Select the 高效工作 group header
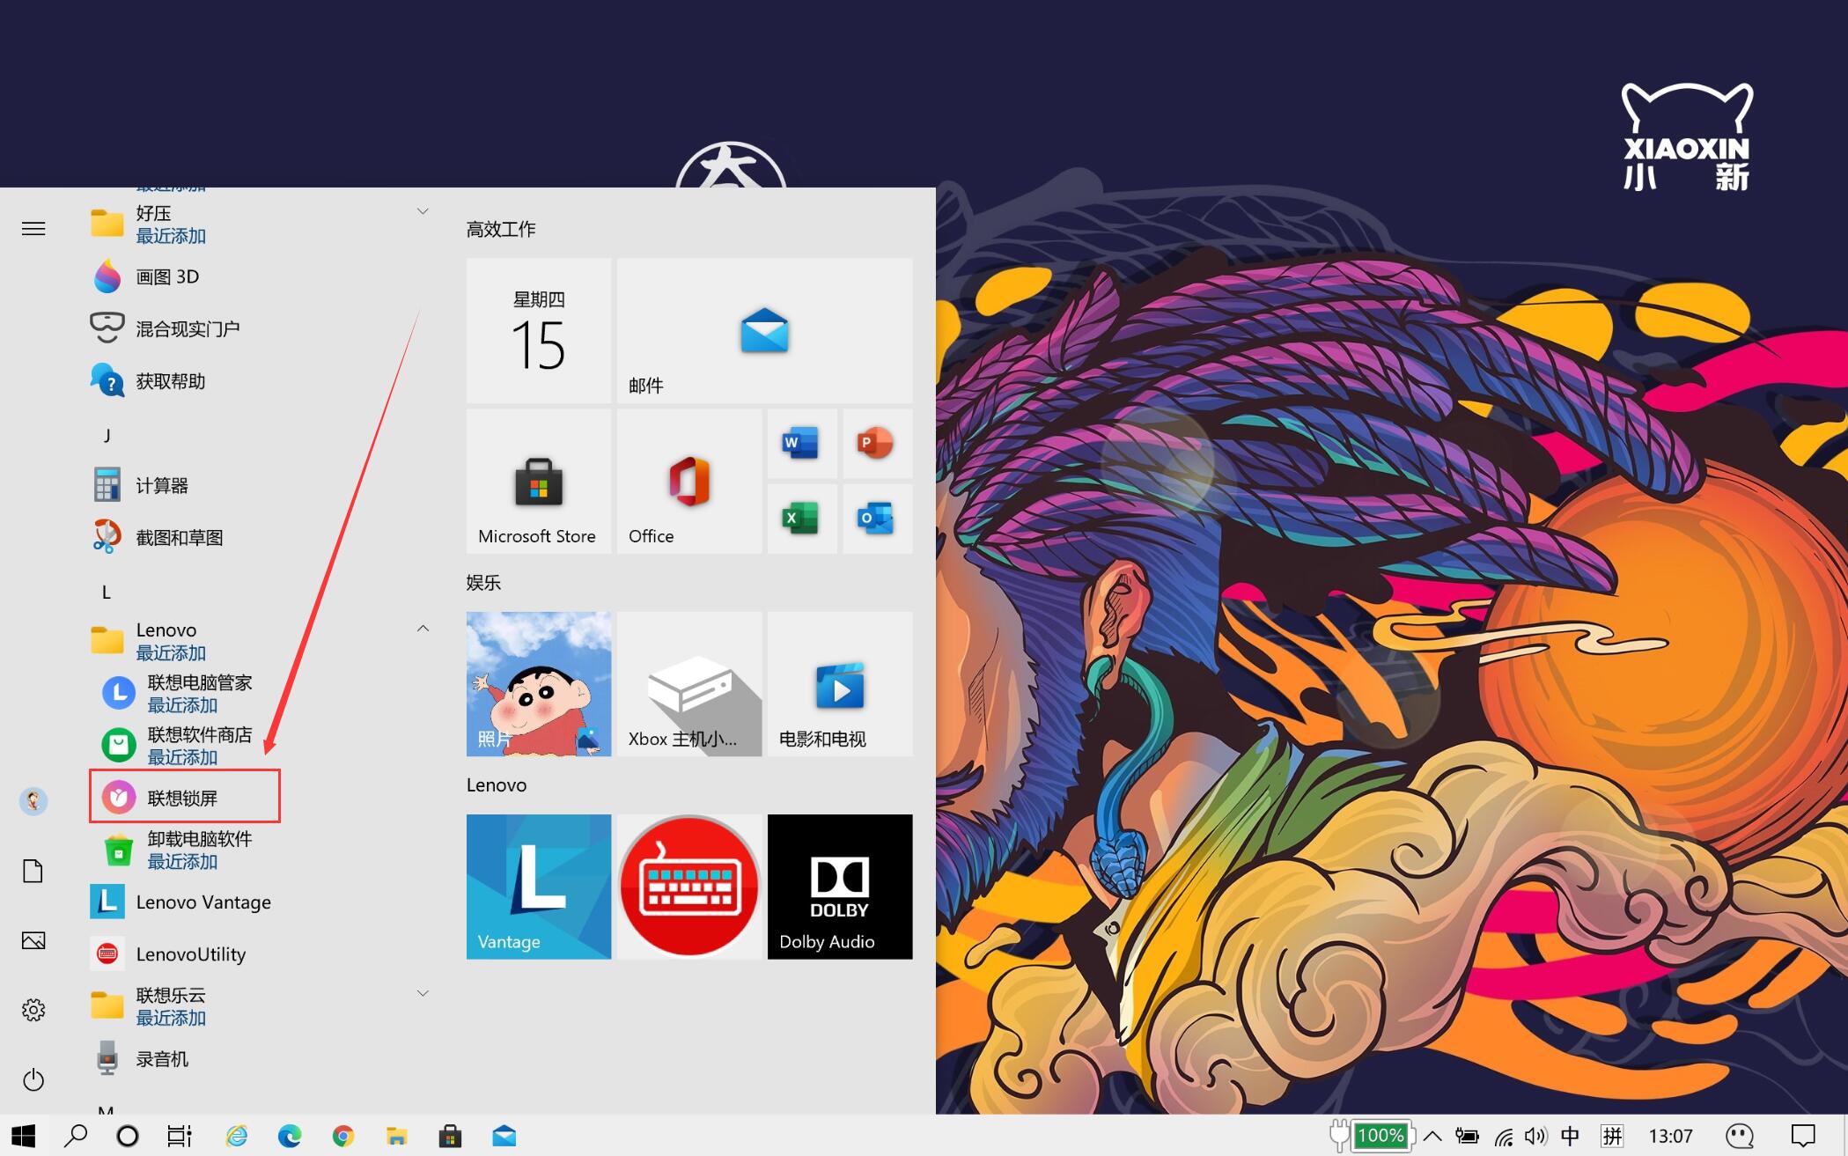 click(x=501, y=230)
